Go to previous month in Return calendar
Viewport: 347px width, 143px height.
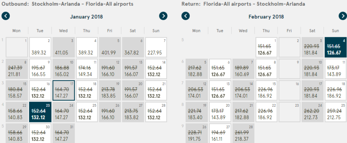(185, 16)
